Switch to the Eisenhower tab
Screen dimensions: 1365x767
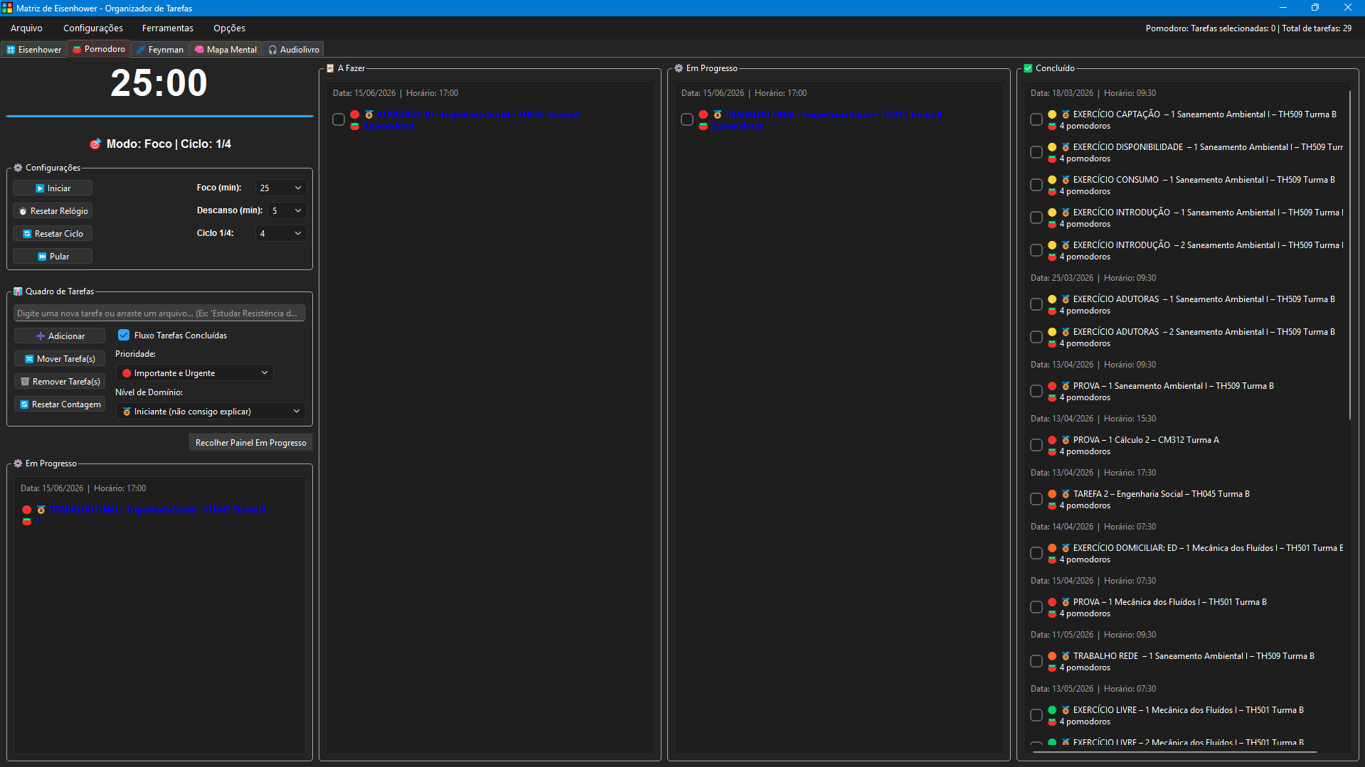tap(34, 50)
